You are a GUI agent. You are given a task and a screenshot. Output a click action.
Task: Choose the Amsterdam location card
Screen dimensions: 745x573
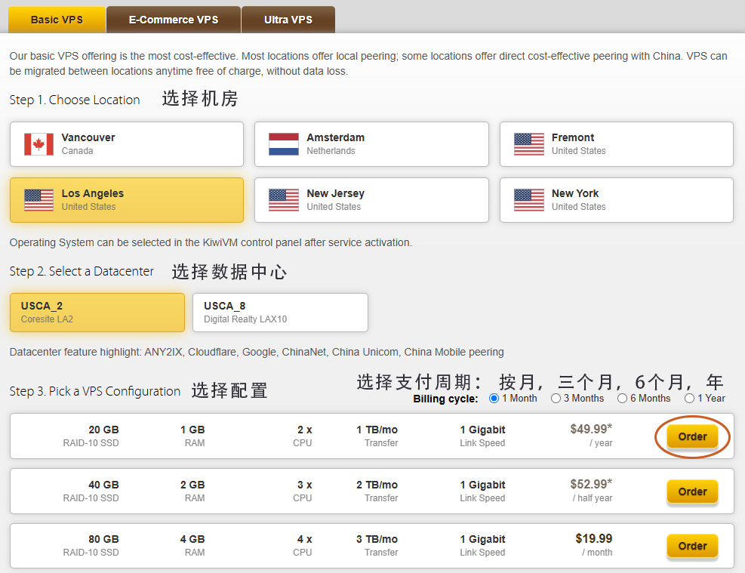pyautogui.click(x=371, y=144)
